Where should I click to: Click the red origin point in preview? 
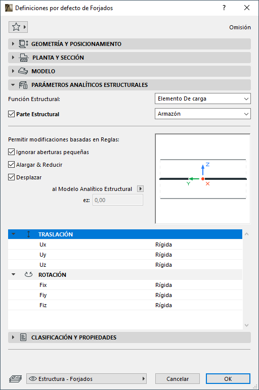click(x=203, y=179)
